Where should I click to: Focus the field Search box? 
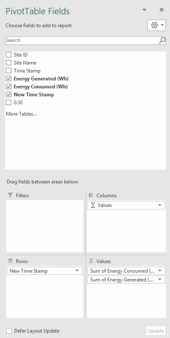click(x=82, y=40)
